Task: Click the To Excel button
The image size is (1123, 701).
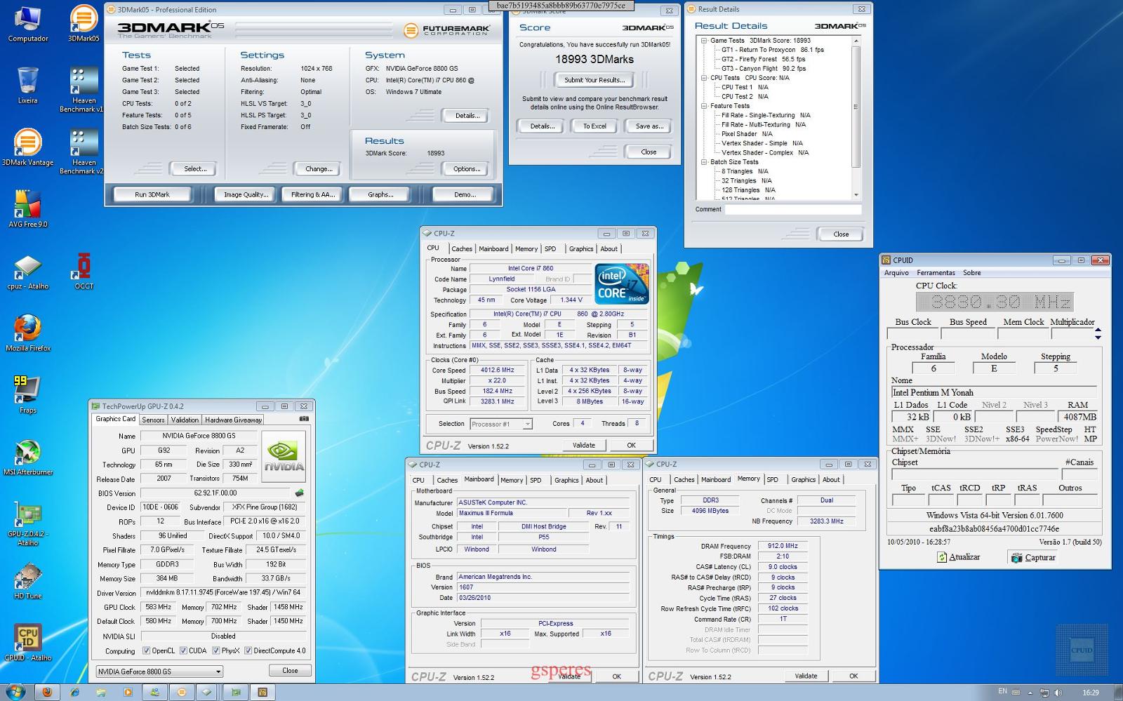Action: point(594,126)
